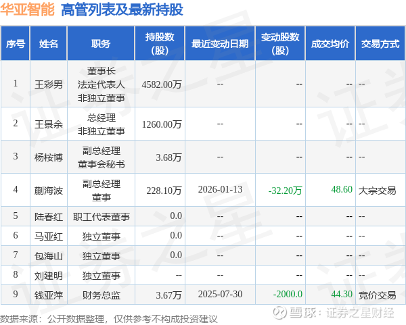Select executive name 王彩男
The image size is (406, 325).
coord(49,84)
